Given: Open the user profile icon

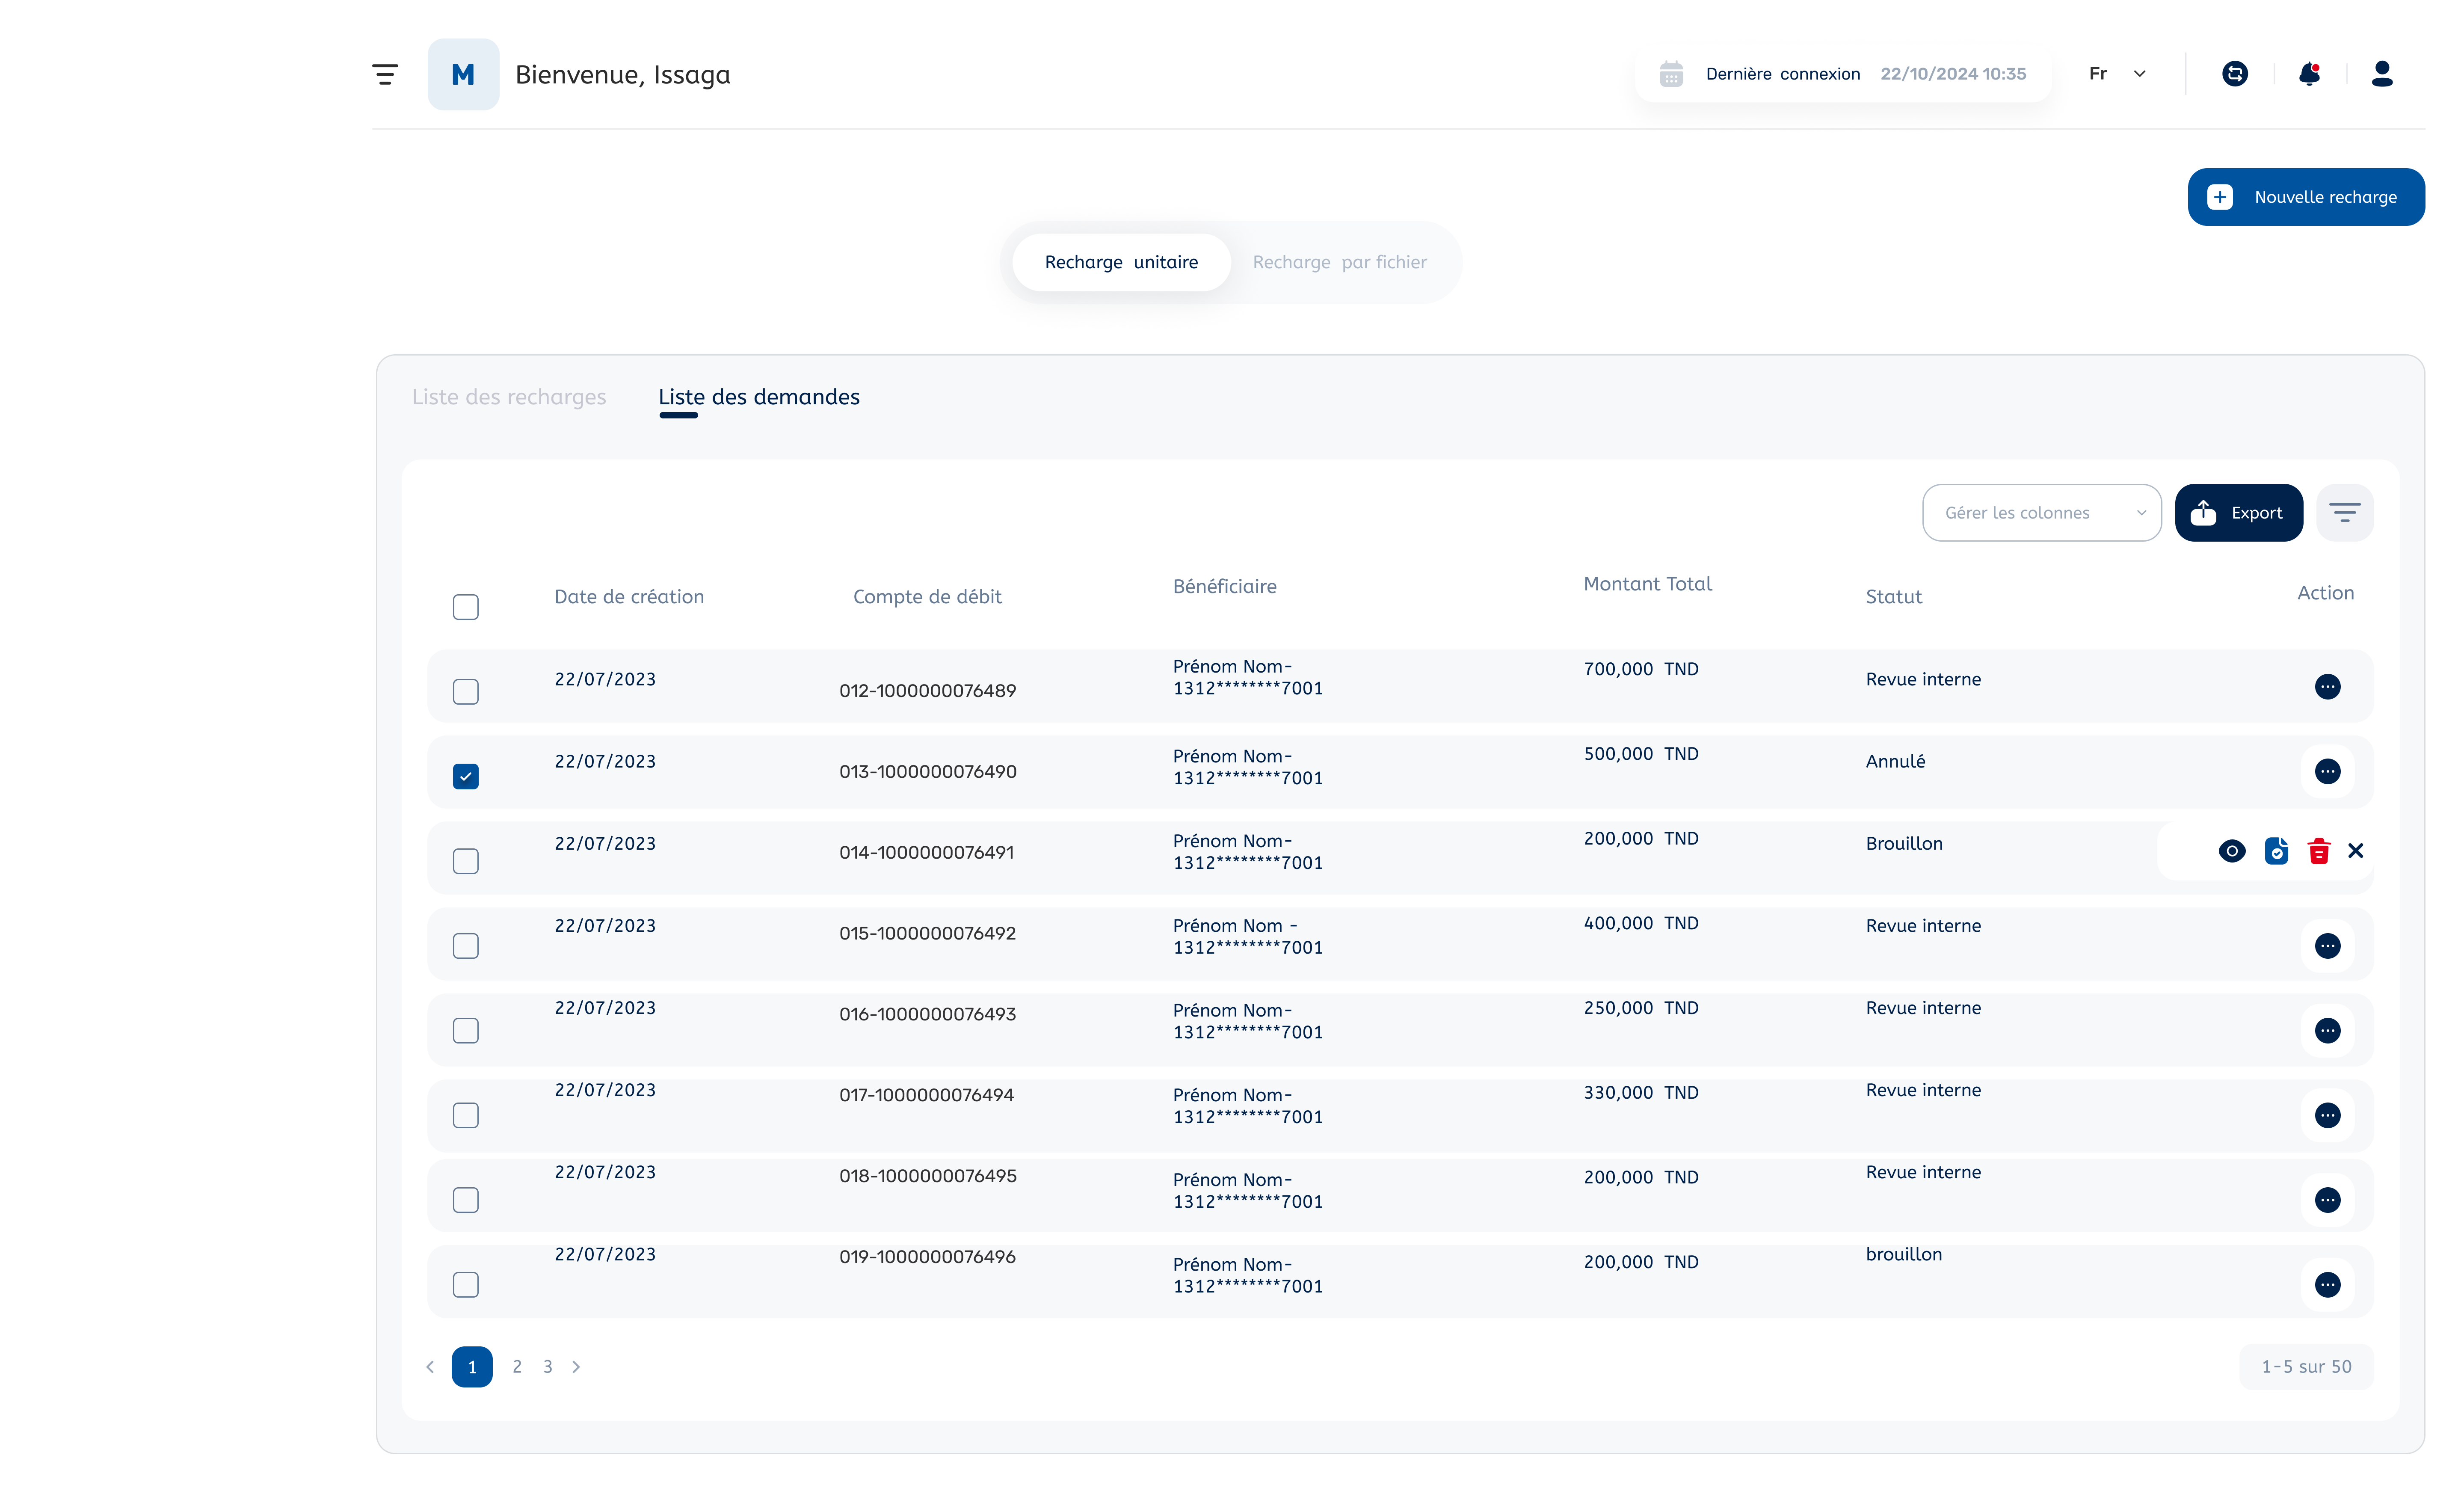Looking at the screenshot, I should point(2382,74).
